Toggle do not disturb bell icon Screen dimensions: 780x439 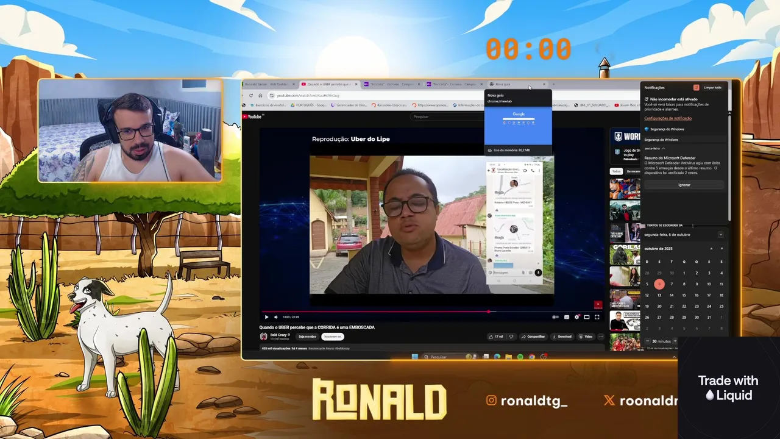696,87
